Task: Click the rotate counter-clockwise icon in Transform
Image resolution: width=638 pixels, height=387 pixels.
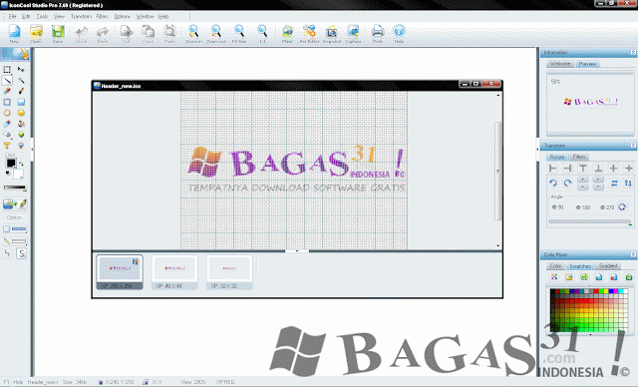Action: 553,184
